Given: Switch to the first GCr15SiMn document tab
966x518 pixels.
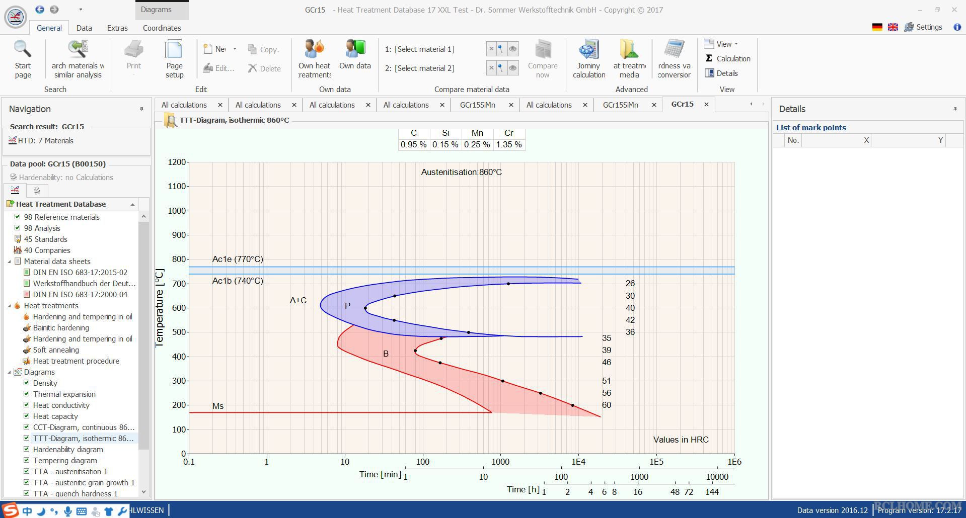Looking at the screenshot, I should click(477, 105).
